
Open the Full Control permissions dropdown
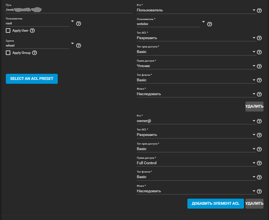(x=197, y=163)
